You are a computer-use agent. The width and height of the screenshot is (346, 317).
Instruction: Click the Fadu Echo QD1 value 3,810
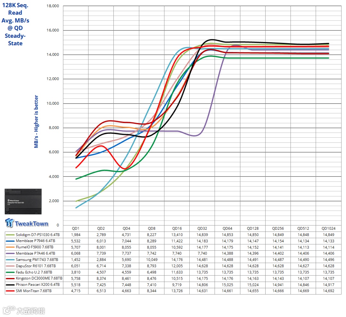76,272
